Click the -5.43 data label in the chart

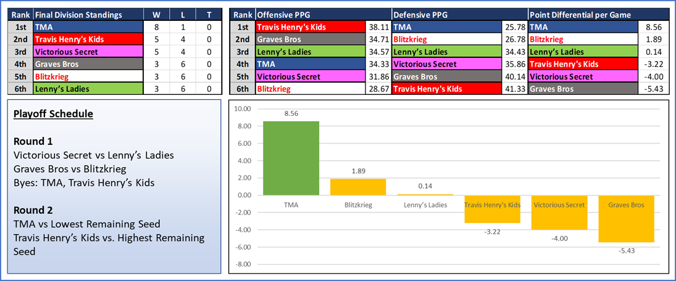[625, 250]
